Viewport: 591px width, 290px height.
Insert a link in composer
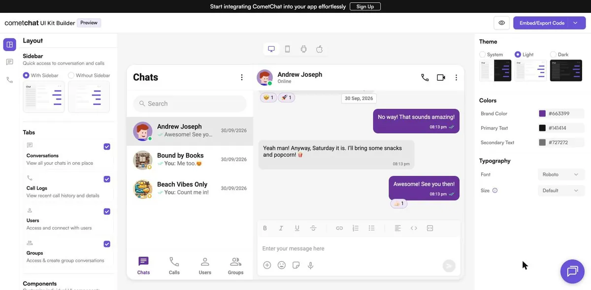pyautogui.click(x=339, y=228)
